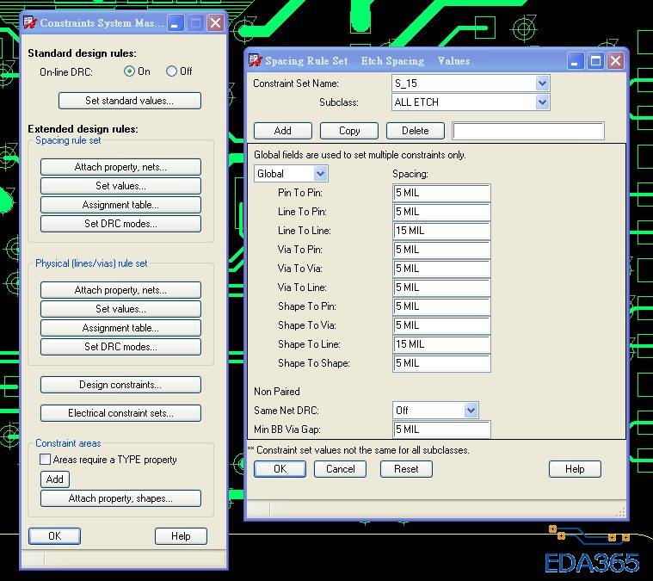Open Design constraints dialog

coord(120,384)
